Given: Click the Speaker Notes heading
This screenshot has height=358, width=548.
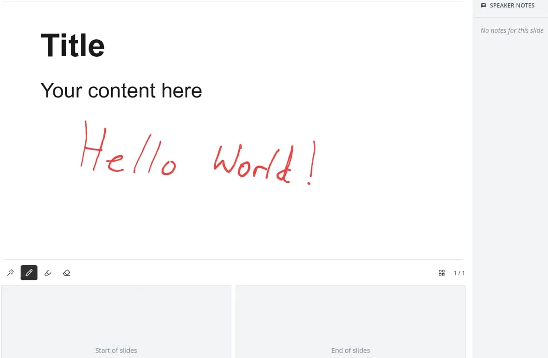Looking at the screenshot, I should [x=512, y=6].
